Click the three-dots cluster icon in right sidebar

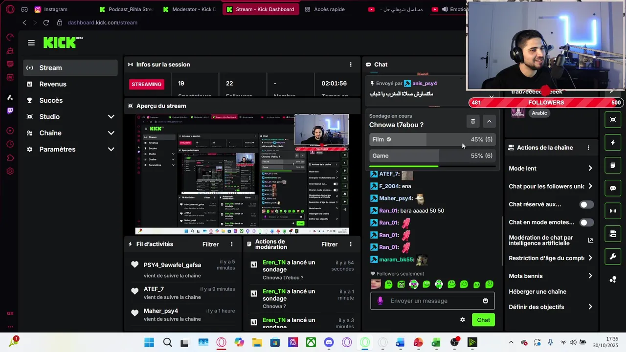(613, 280)
